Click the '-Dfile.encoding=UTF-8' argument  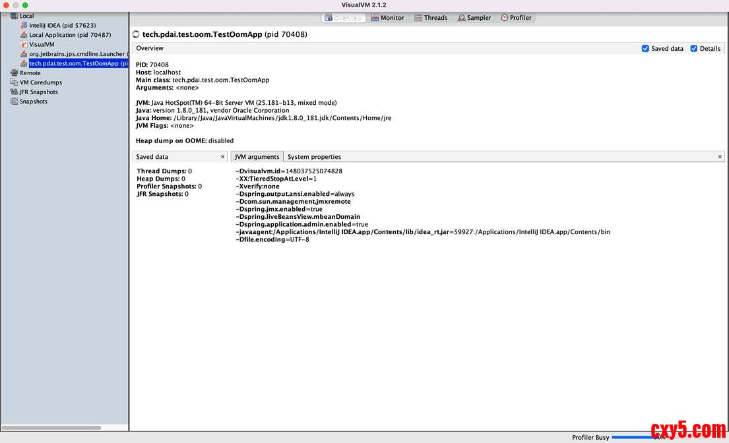click(272, 239)
